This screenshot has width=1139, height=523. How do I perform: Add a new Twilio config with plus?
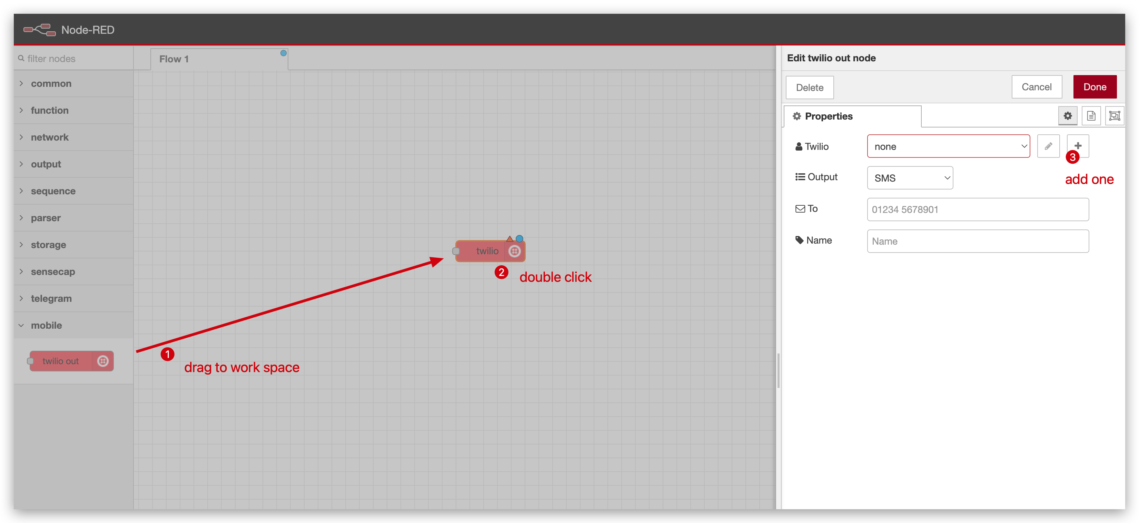[1078, 146]
